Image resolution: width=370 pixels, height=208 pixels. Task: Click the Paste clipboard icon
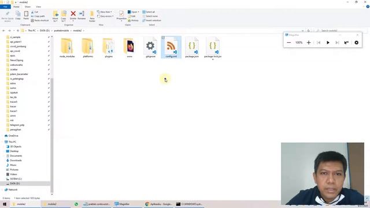[x=26, y=14]
